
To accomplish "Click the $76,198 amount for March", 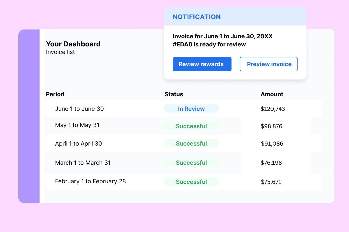I will point(271,163).
